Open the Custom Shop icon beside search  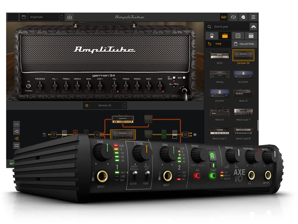[x=253, y=27]
